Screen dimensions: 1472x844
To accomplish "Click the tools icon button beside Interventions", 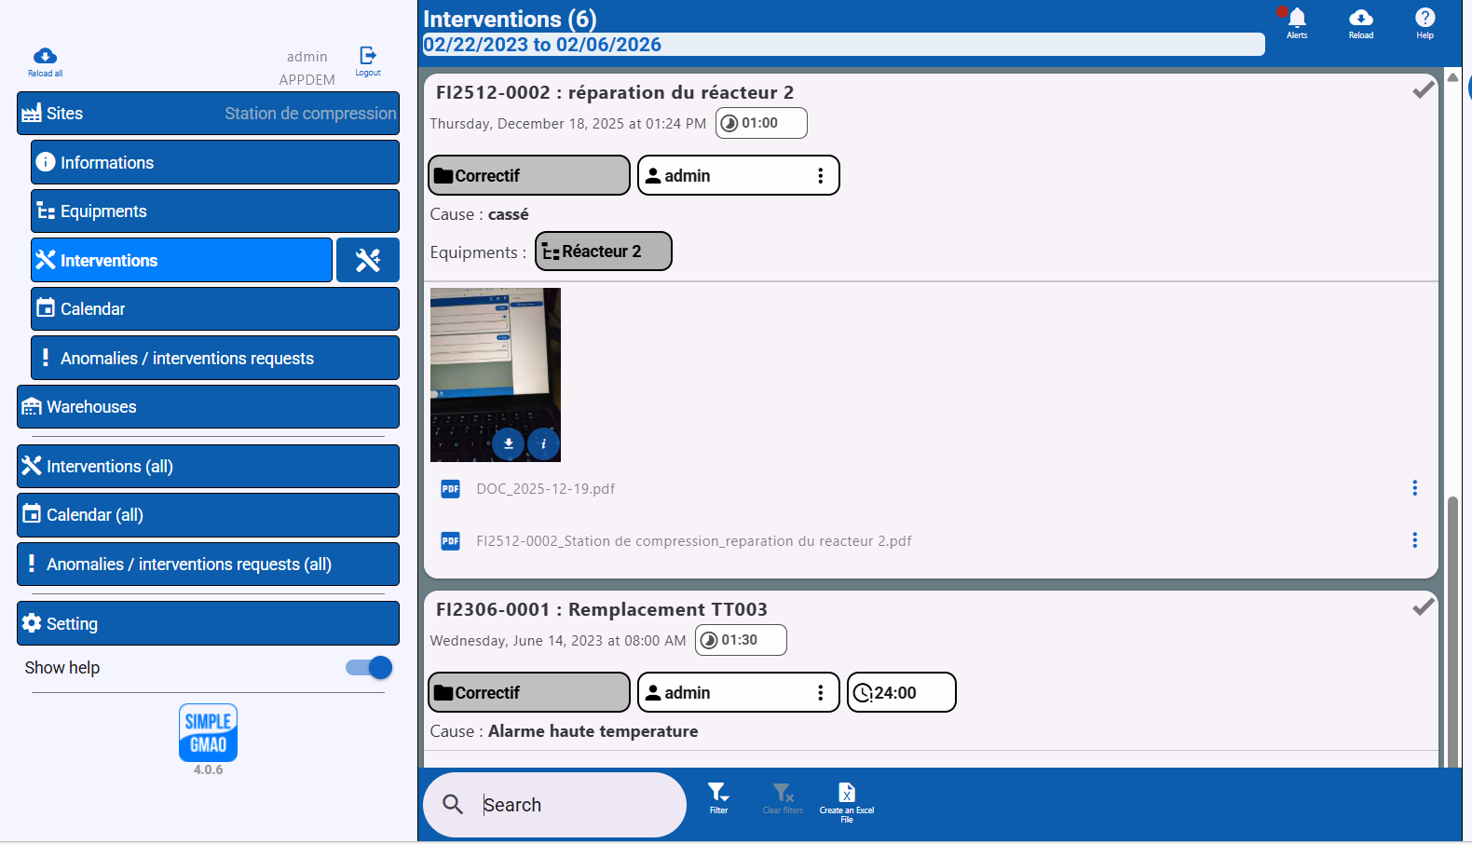I will (368, 260).
